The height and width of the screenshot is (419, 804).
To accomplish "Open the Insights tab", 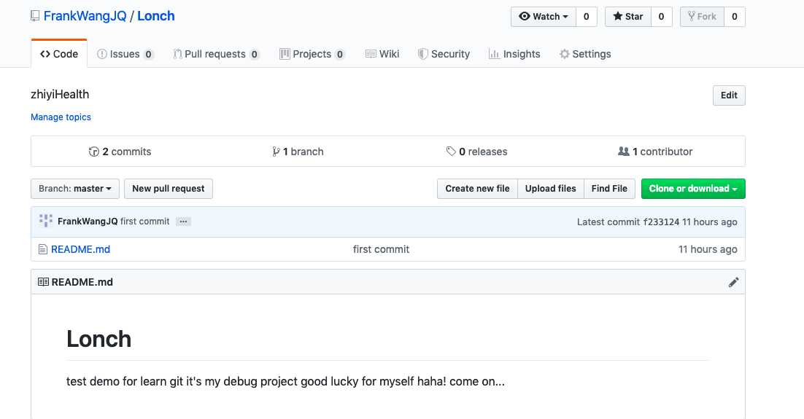I will 514,54.
